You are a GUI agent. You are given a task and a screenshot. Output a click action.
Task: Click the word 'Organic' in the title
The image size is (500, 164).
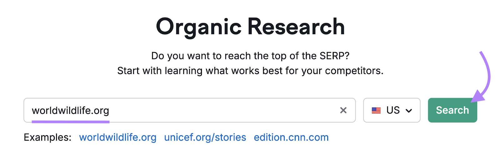coord(199,27)
